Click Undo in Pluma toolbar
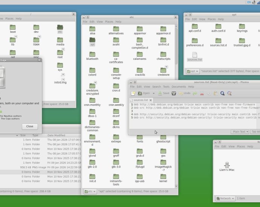The image size is (260, 207). (x=185, y=93)
